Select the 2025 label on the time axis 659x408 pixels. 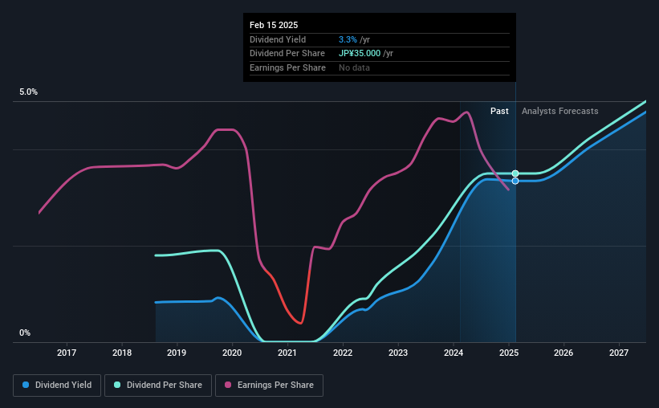[509, 353]
